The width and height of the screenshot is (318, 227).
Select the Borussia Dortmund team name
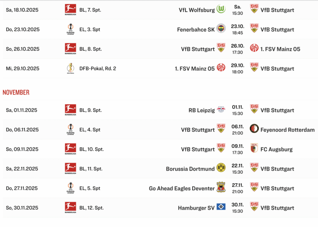[190, 169]
